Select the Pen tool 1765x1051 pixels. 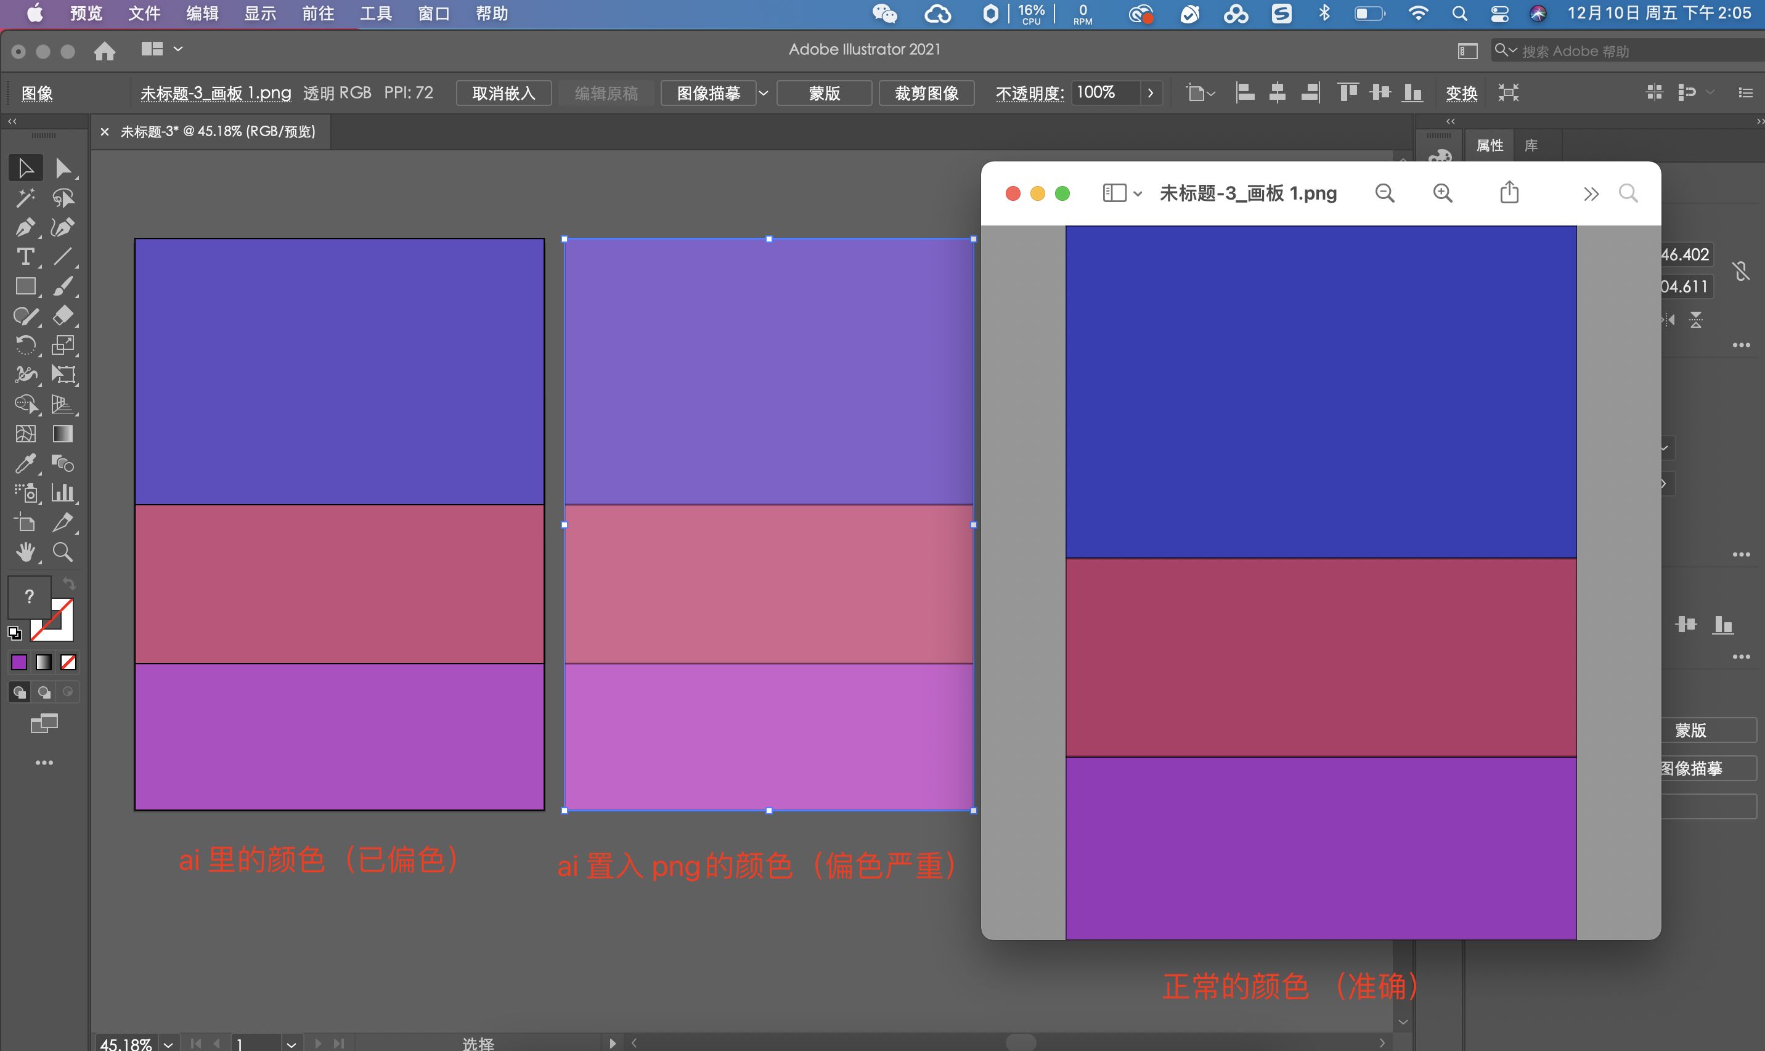(25, 227)
